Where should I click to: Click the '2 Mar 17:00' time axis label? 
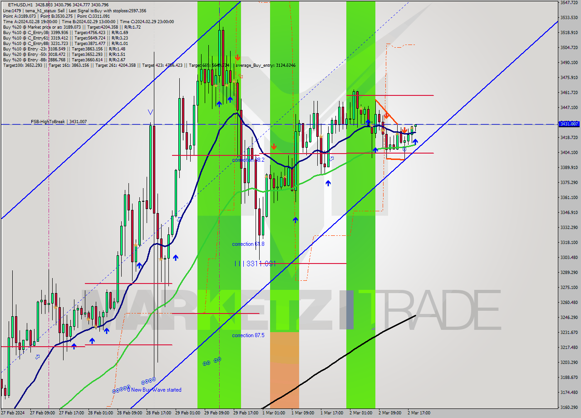pyautogui.click(x=419, y=413)
